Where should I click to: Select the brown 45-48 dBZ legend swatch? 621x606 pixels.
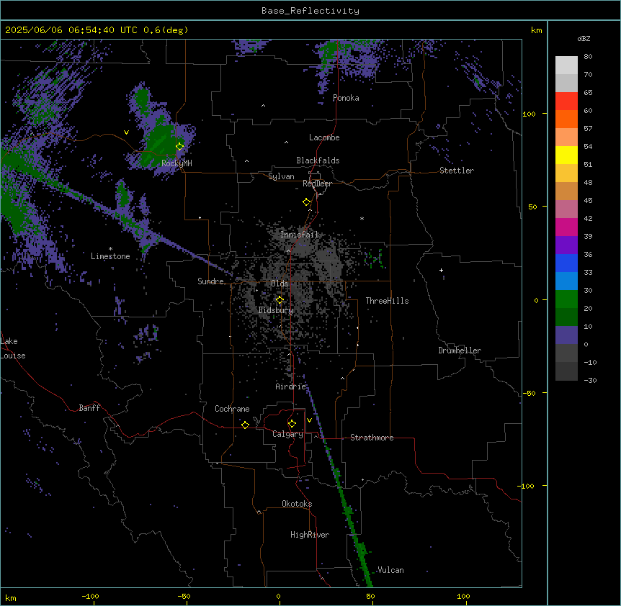point(566,191)
